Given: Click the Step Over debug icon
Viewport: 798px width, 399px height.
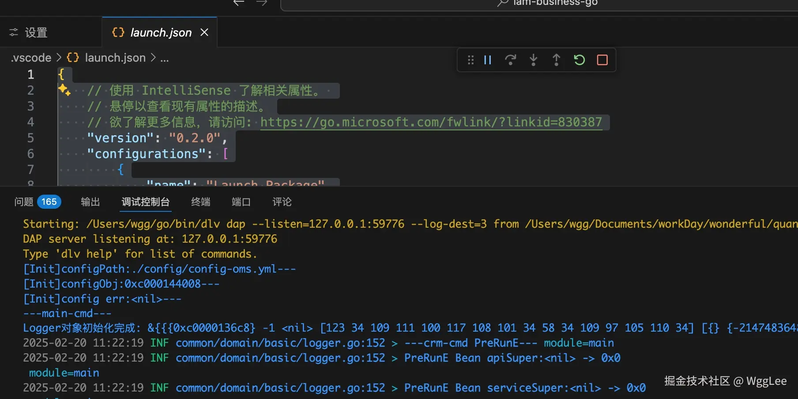Looking at the screenshot, I should pos(511,60).
